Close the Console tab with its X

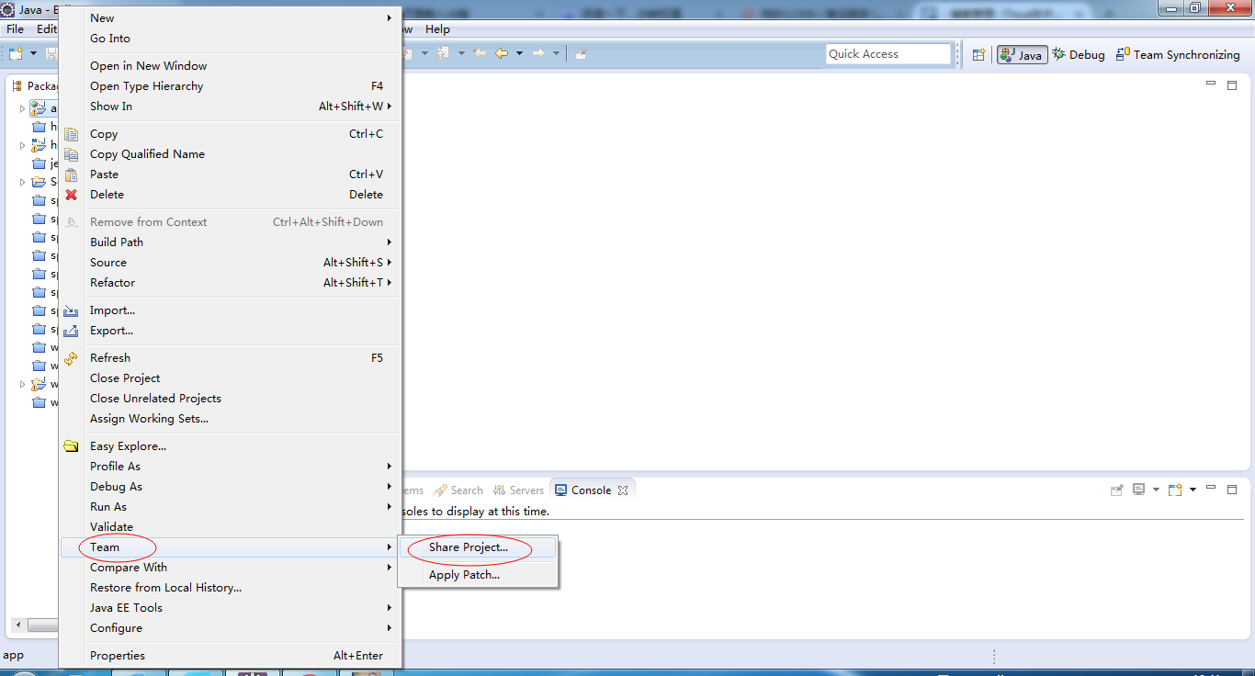click(x=623, y=490)
